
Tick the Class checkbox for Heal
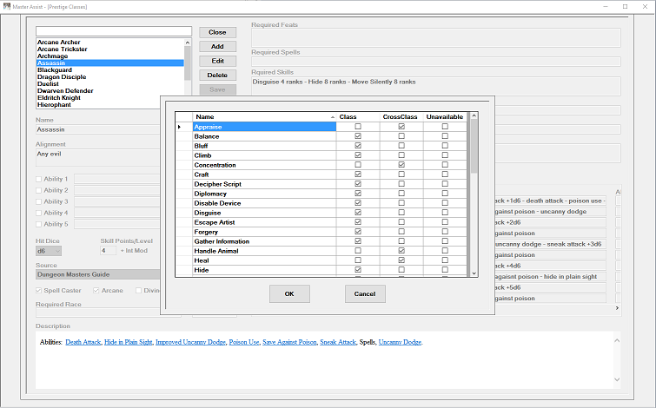(358, 260)
